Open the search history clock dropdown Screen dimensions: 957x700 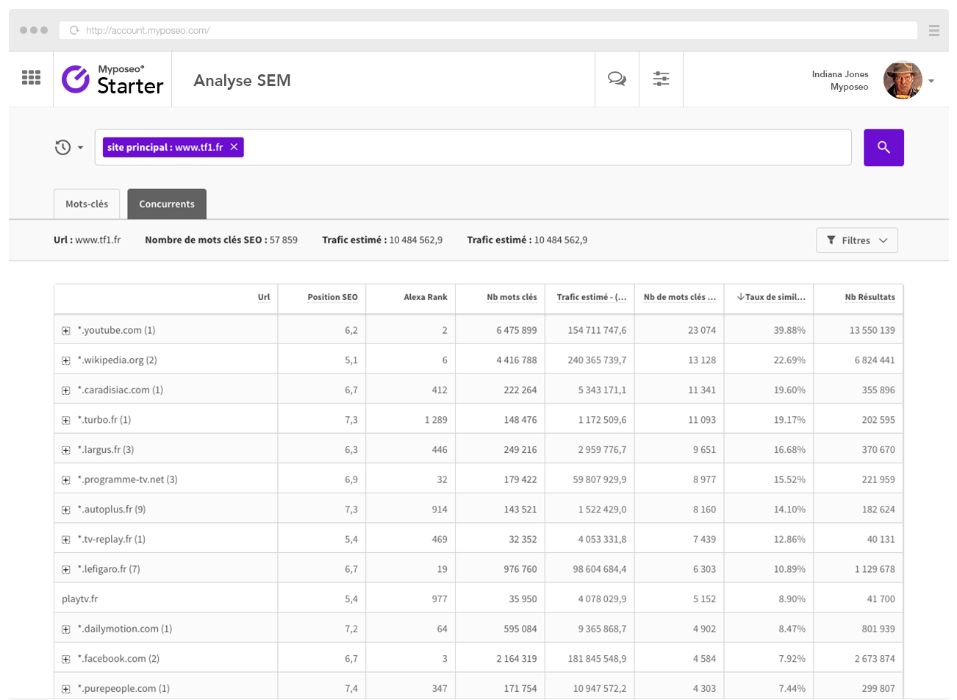click(x=69, y=147)
